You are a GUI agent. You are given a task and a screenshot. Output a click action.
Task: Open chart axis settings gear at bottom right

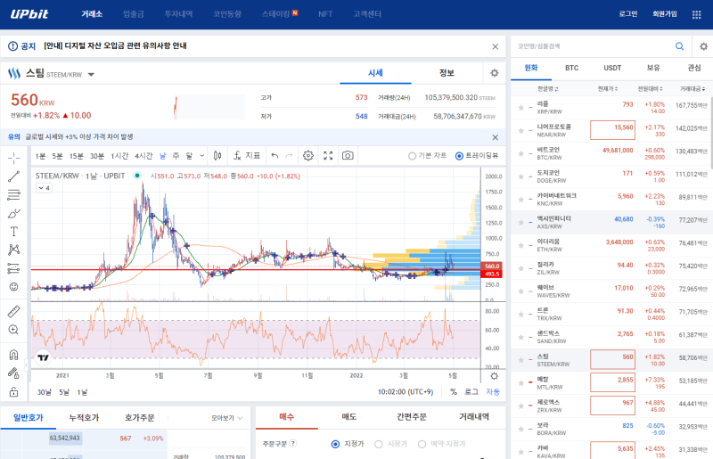pos(495,376)
